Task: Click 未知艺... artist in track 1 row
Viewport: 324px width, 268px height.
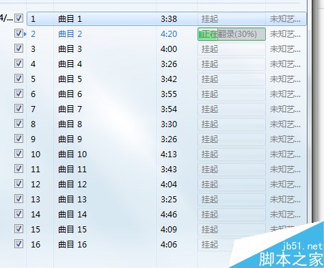Action: (285, 19)
